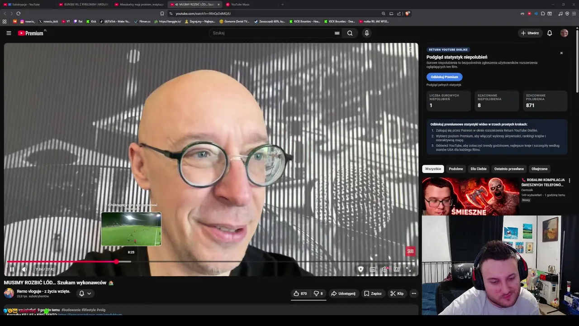Select the Ostatnio przesłane filter chip

(x=509, y=169)
